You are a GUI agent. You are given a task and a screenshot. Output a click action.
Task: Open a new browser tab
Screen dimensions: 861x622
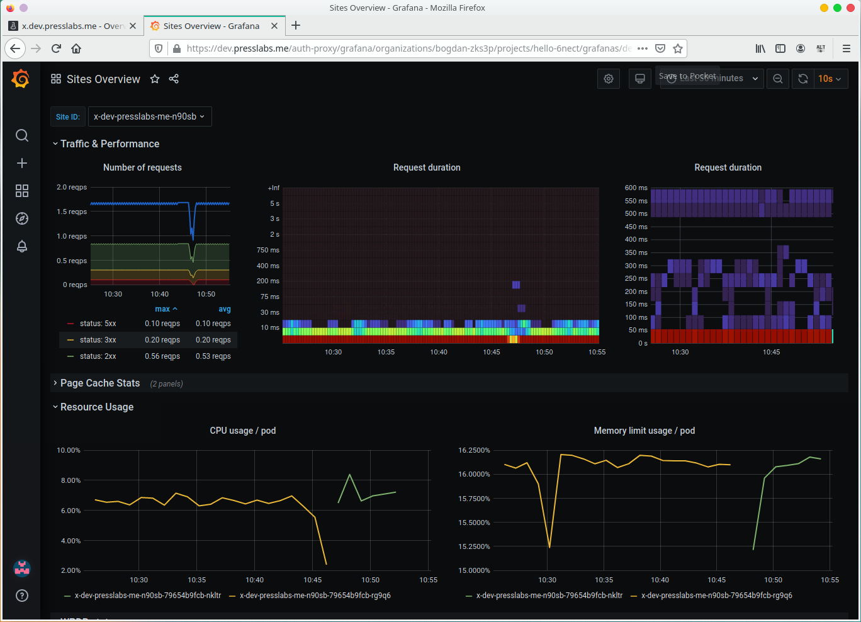click(x=296, y=25)
